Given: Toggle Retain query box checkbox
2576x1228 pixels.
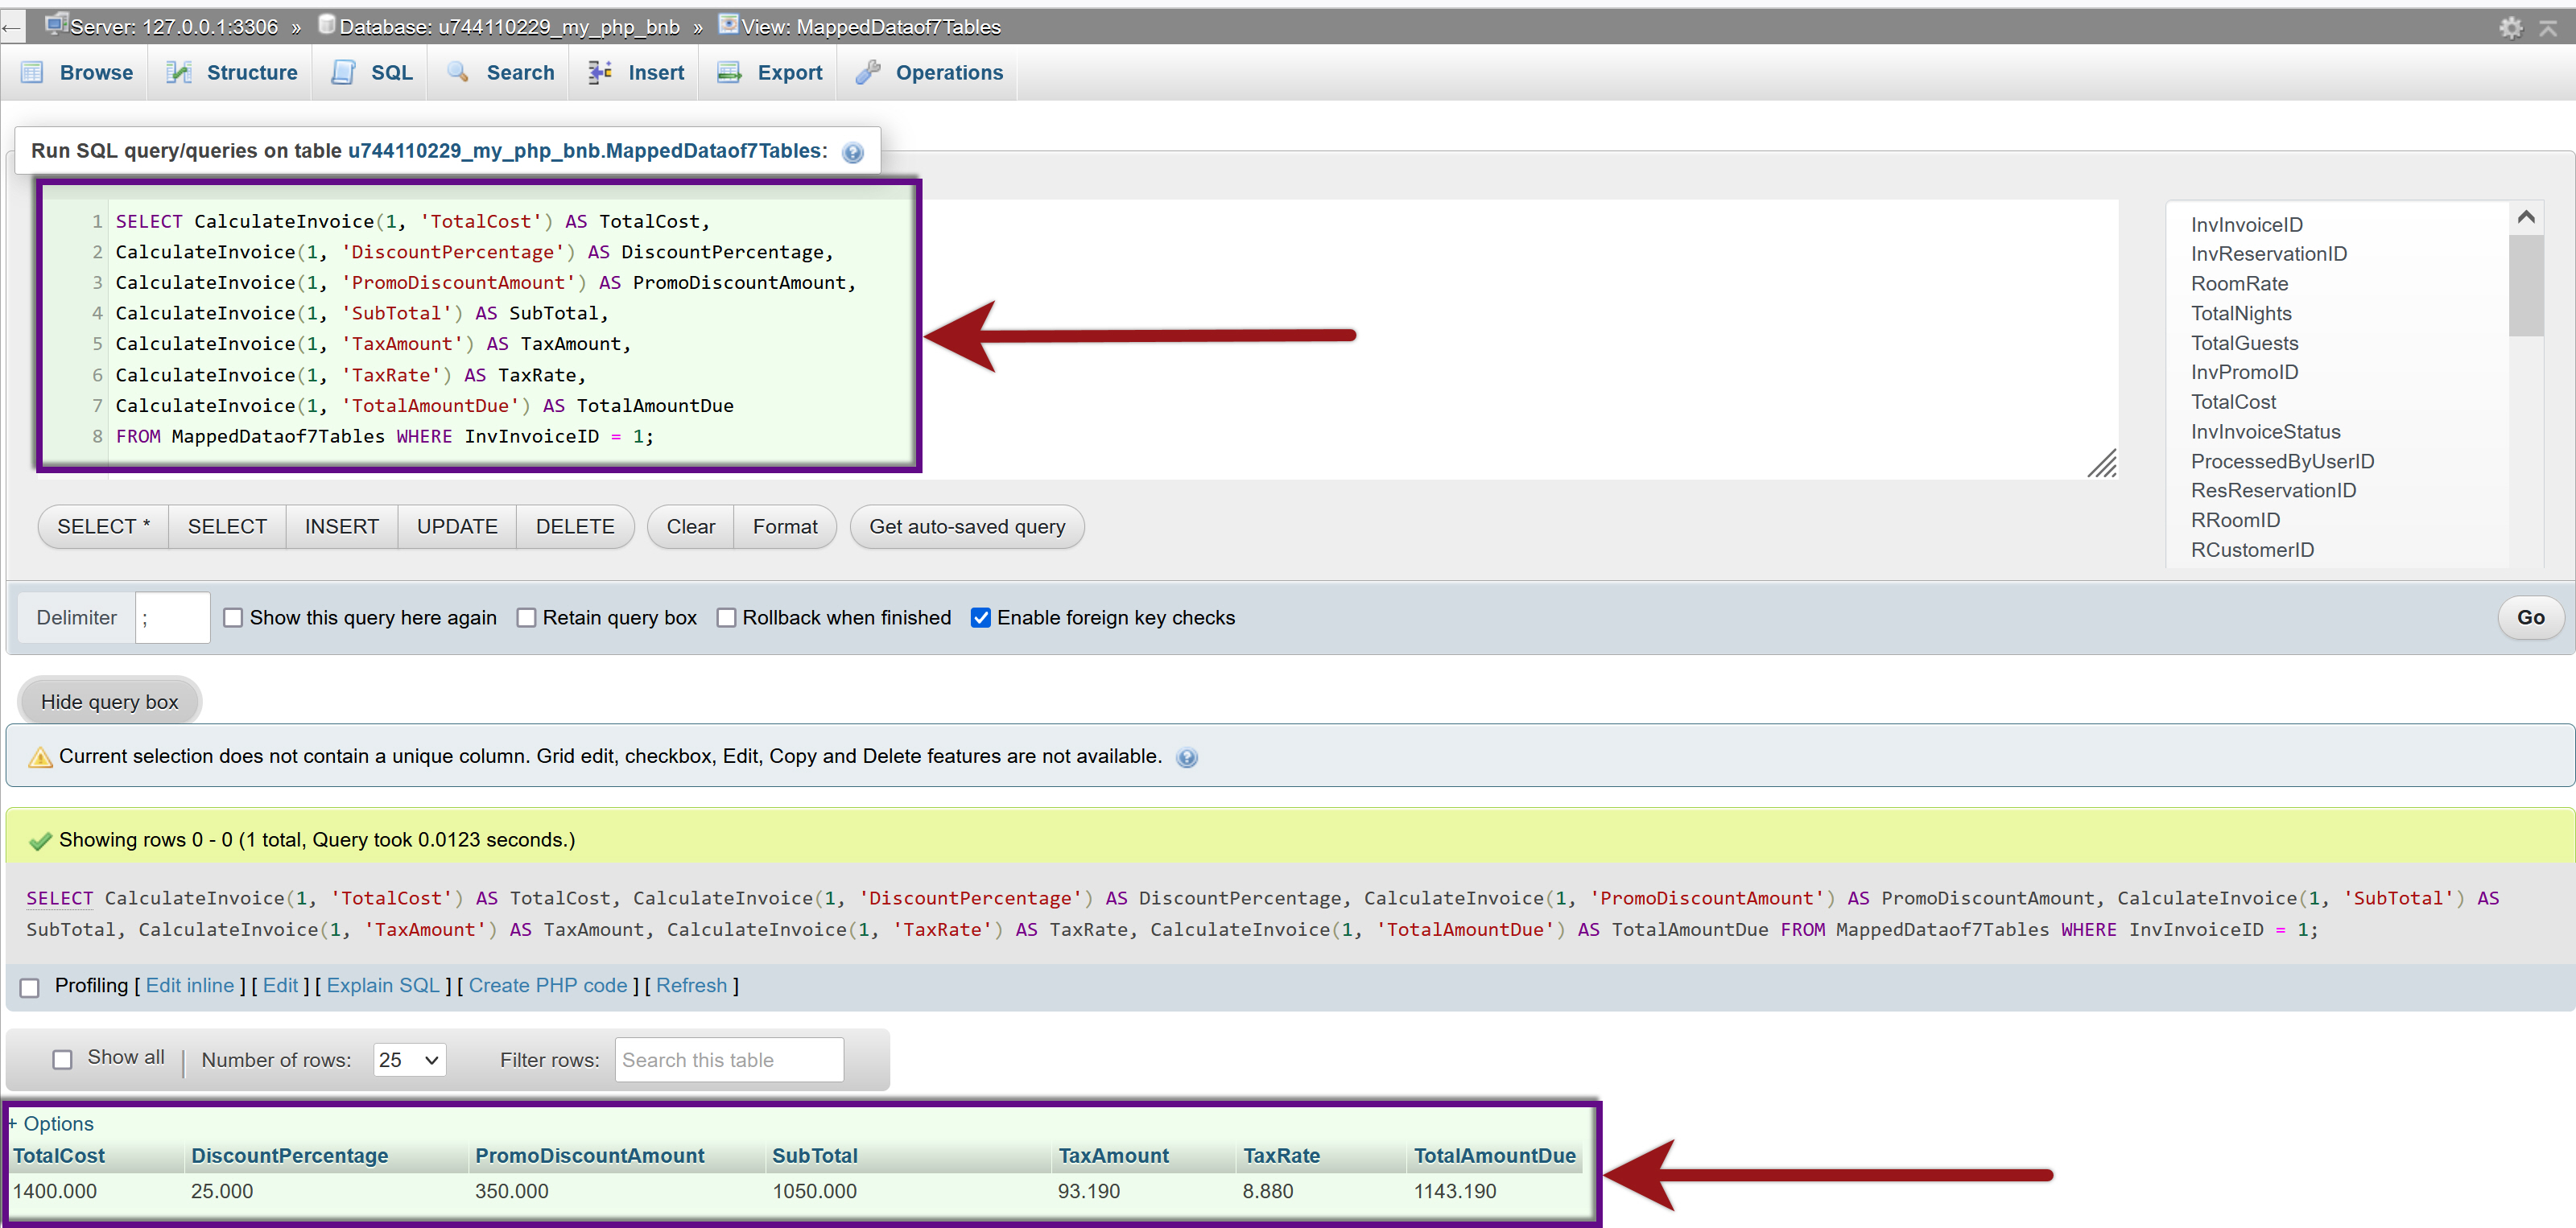Looking at the screenshot, I should 526,618.
